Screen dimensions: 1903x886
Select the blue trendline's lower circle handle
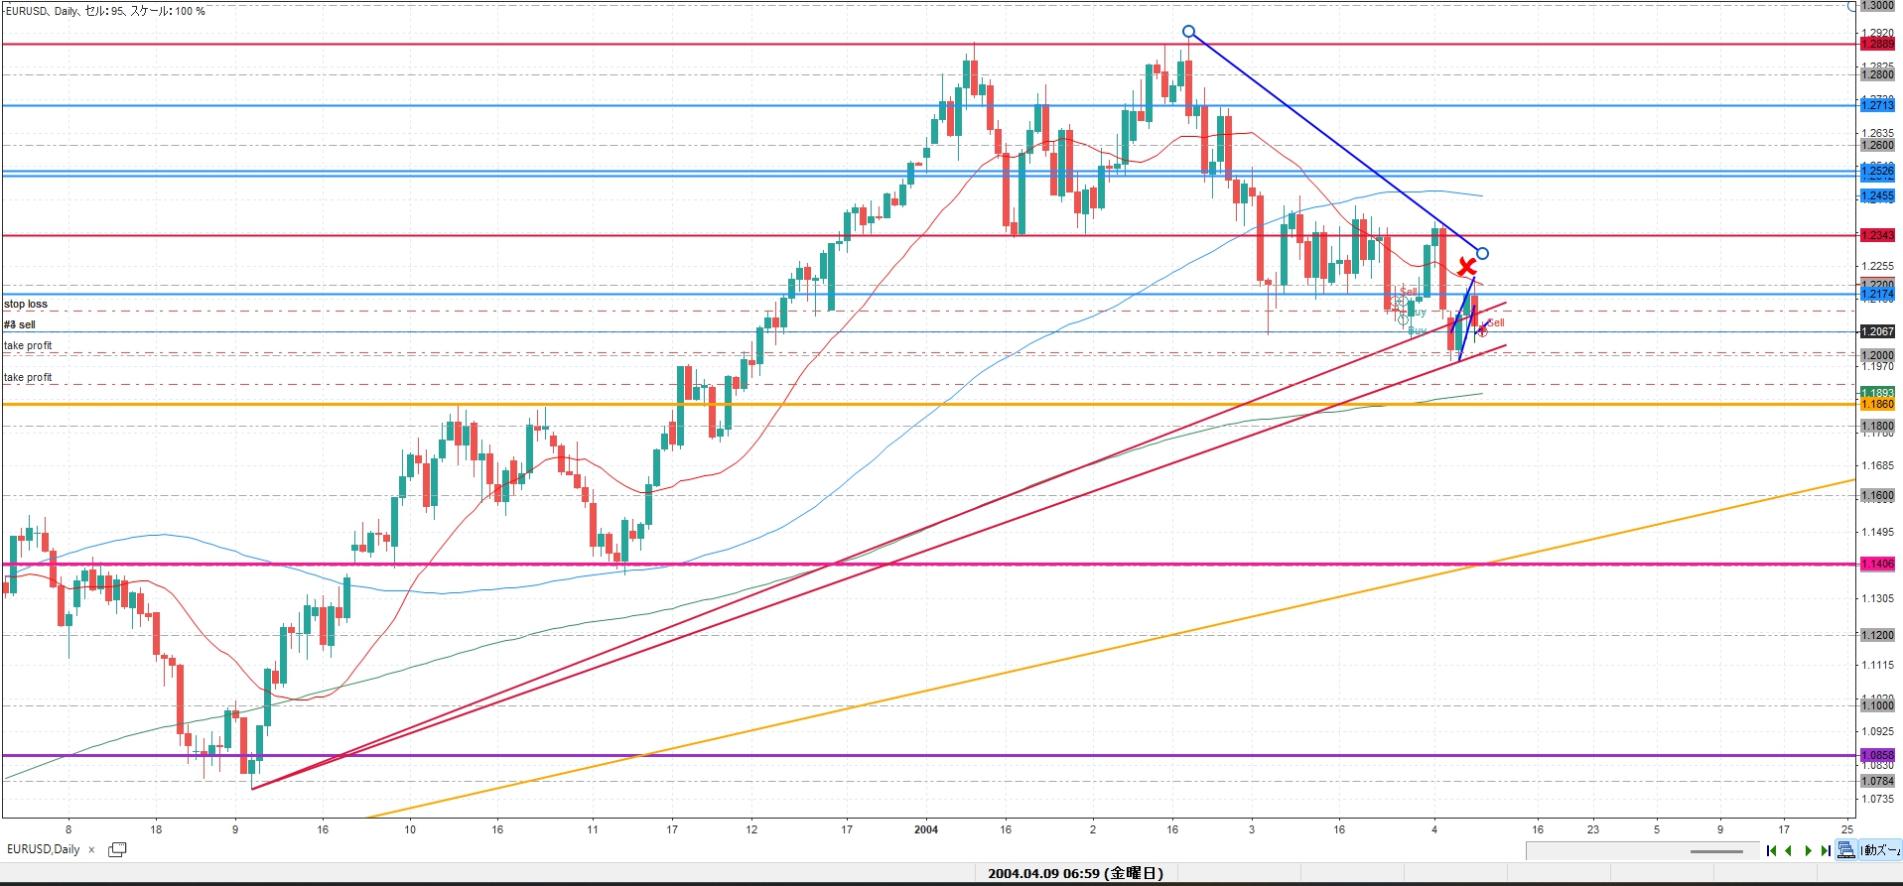tap(1482, 253)
